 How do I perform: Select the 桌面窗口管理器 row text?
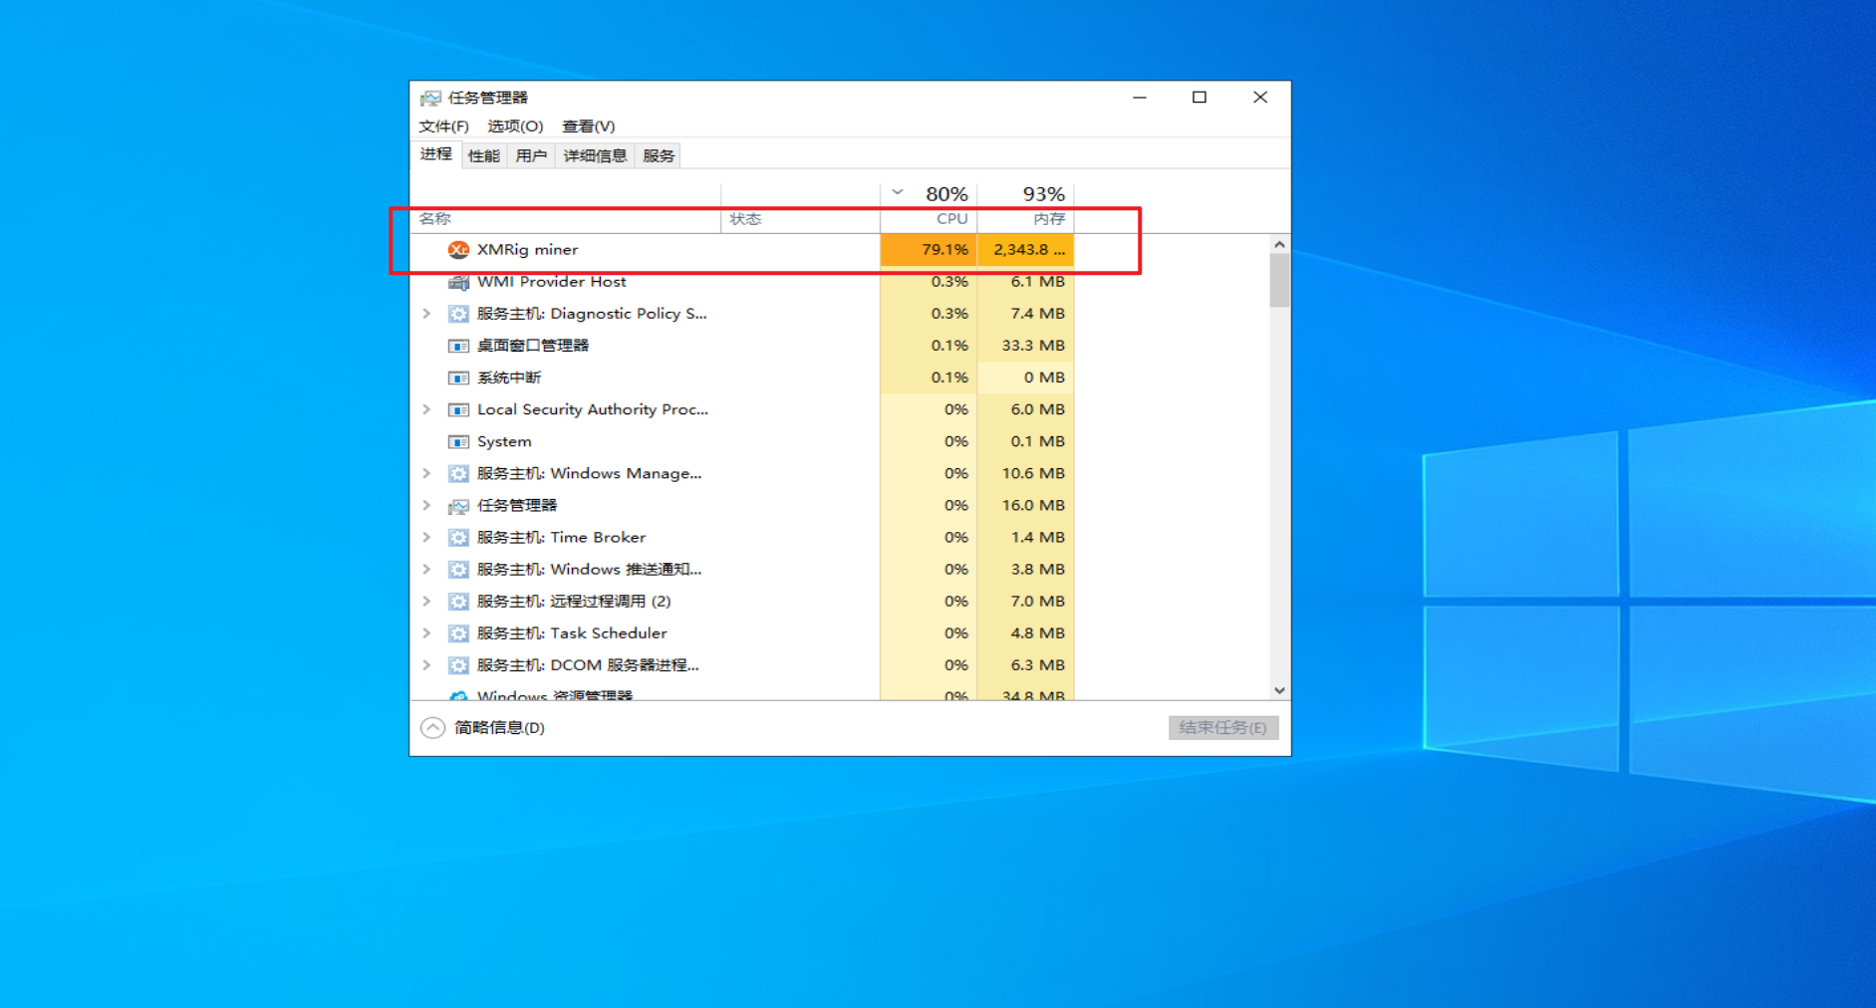point(532,346)
